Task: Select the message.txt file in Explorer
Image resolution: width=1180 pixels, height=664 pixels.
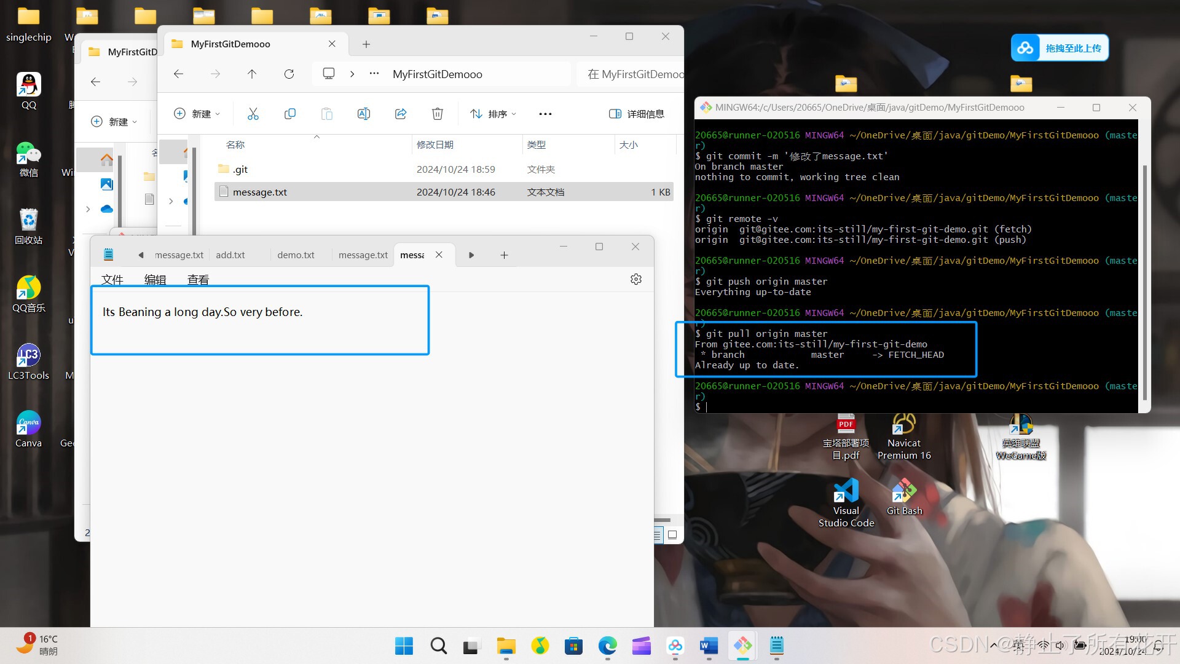Action: tap(260, 192)
